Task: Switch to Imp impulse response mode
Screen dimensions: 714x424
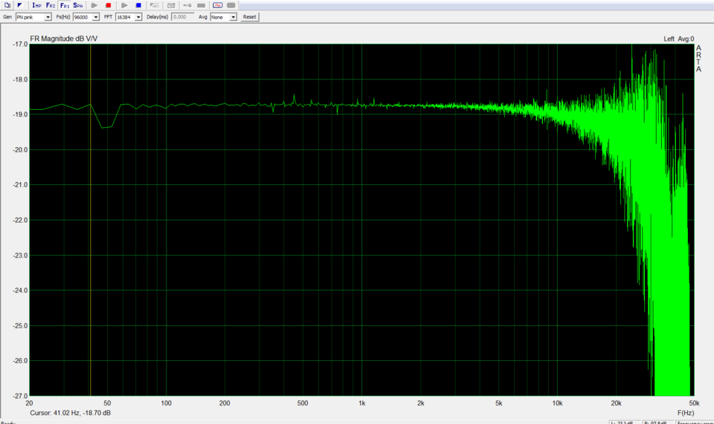Action: 37,5
